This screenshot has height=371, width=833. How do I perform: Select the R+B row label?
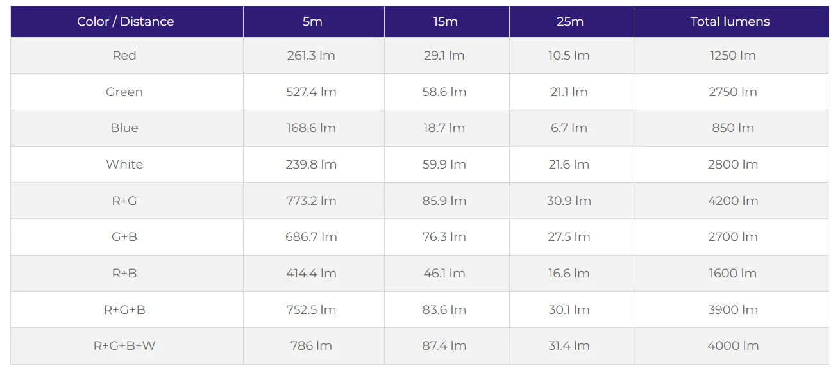pyautogui.click(x=124, y=273)
